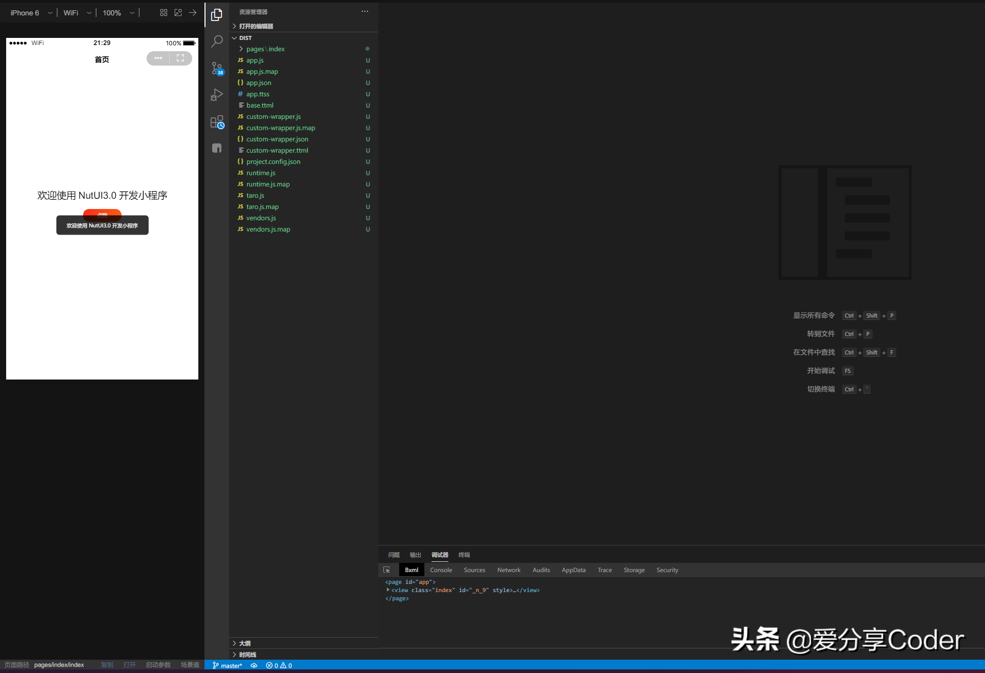Open custom-wrapper.json file
This screenshot has width=985, height=673.
click(x=303, y=139)
